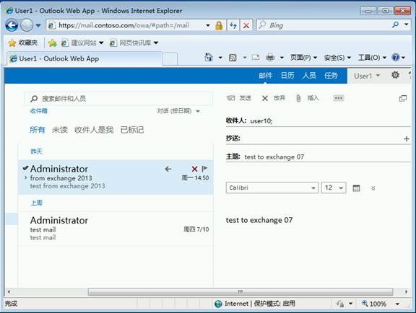Image resolution: width=416 pixels, height=313 pixels.
Task: Pop out the compose form into new window
Action: pyautogui.click(x=403, y=98)
